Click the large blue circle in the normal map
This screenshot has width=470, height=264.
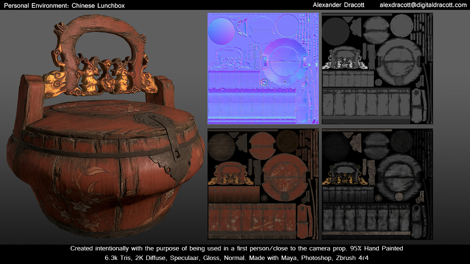pos(221,31)
